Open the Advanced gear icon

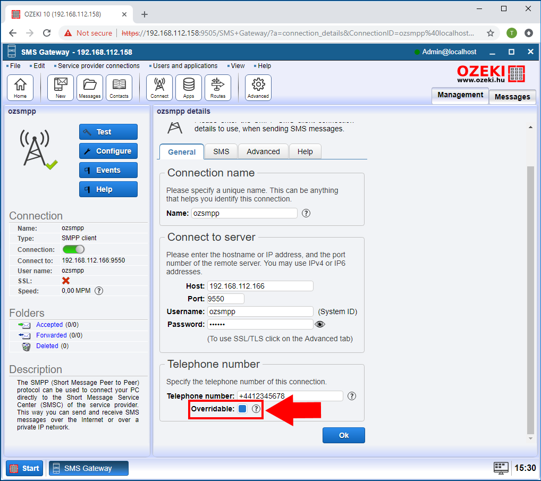click(x=258, y=87)
